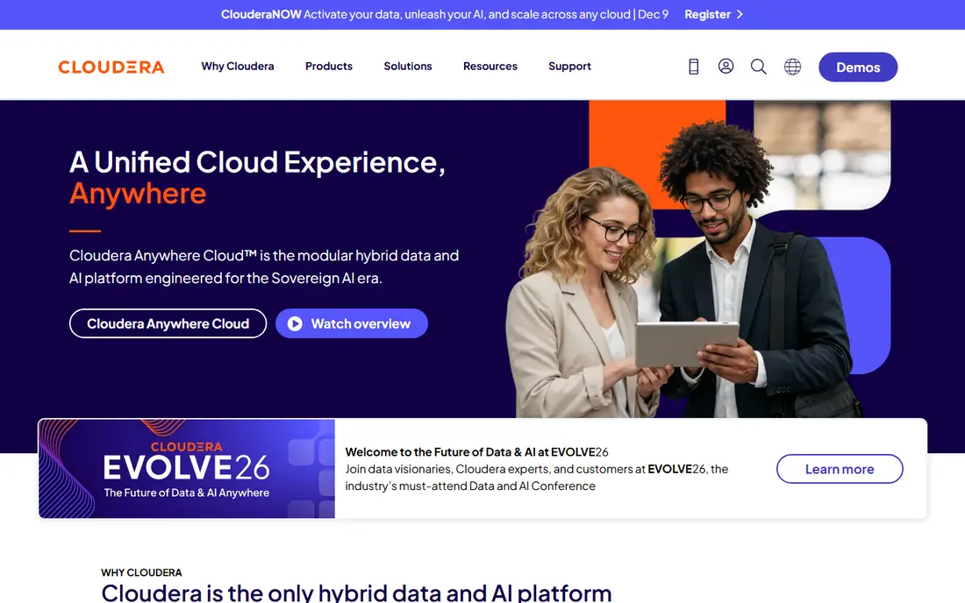Click 'Cloudera is the only hybrid data' heading
The height and width of the screenshot is (603, 965).
(x=356, y=592)
